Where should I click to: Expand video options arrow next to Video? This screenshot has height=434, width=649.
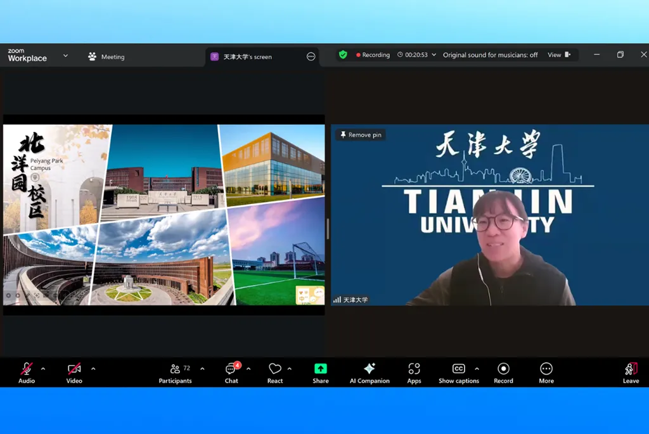93,369
